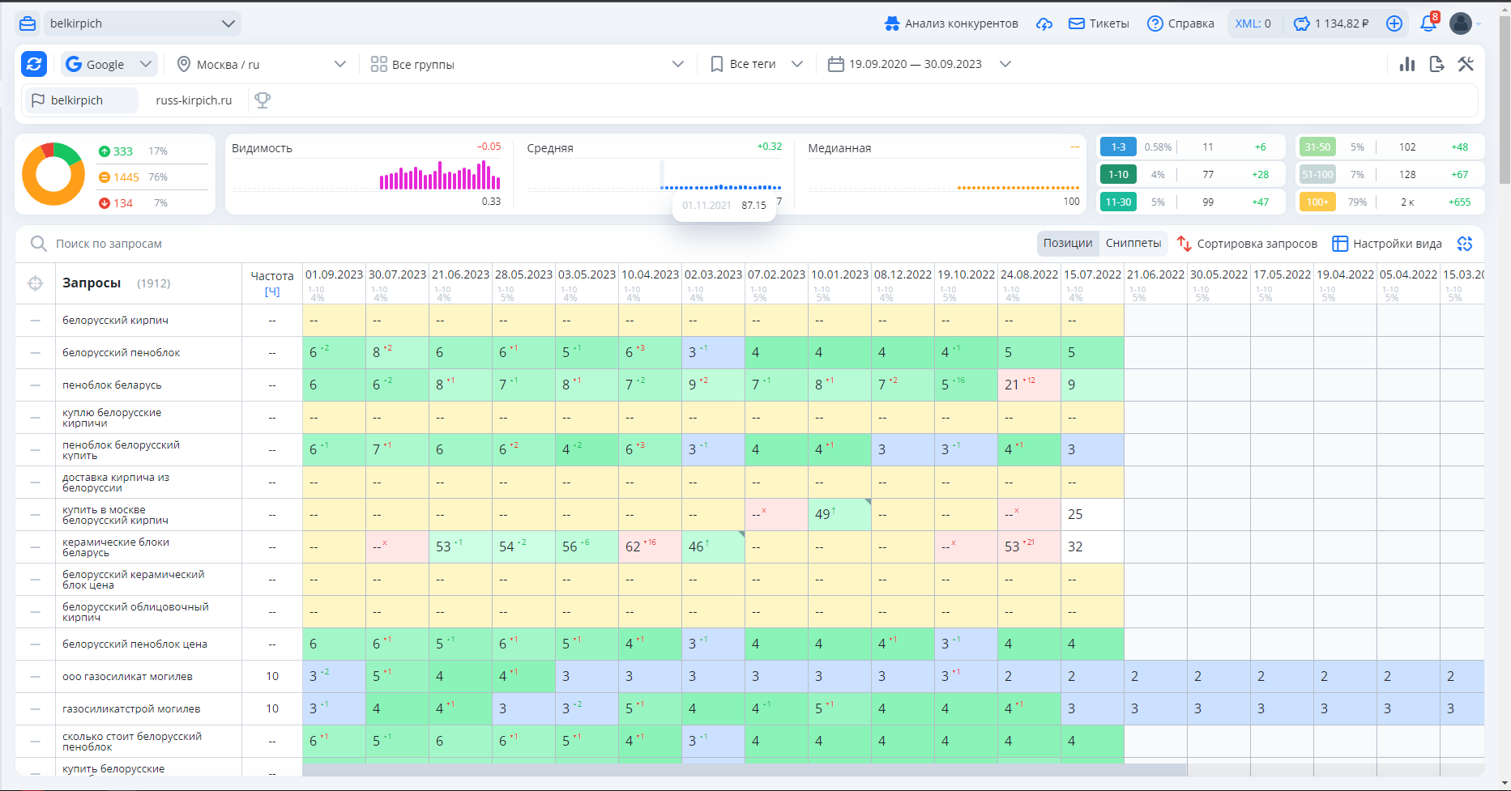Screen dimensions: 1511x791
Task: Click the add funds plus icon
Action: click(1394, 23)
